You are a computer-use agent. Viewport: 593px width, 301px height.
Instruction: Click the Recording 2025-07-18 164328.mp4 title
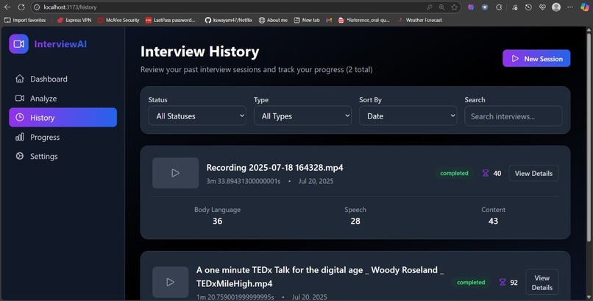(275, 168)
